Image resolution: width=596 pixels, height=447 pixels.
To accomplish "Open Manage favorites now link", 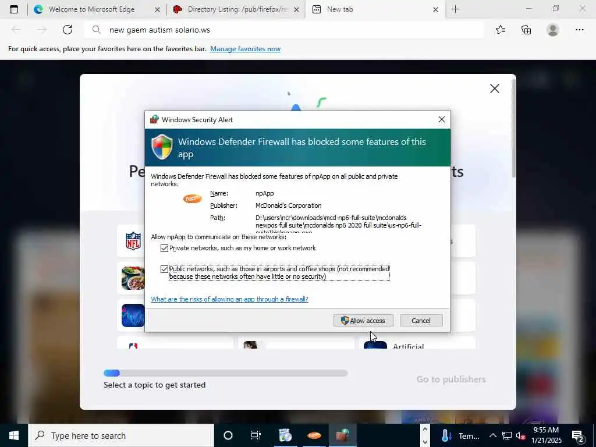I will (x=245, y=49).
